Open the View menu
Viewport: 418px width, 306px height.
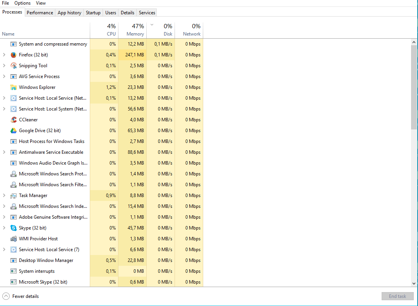click(41, 3)
